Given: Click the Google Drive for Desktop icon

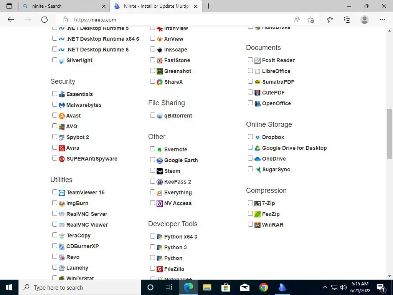Looking at the screenshot, I should coord(258,148).
